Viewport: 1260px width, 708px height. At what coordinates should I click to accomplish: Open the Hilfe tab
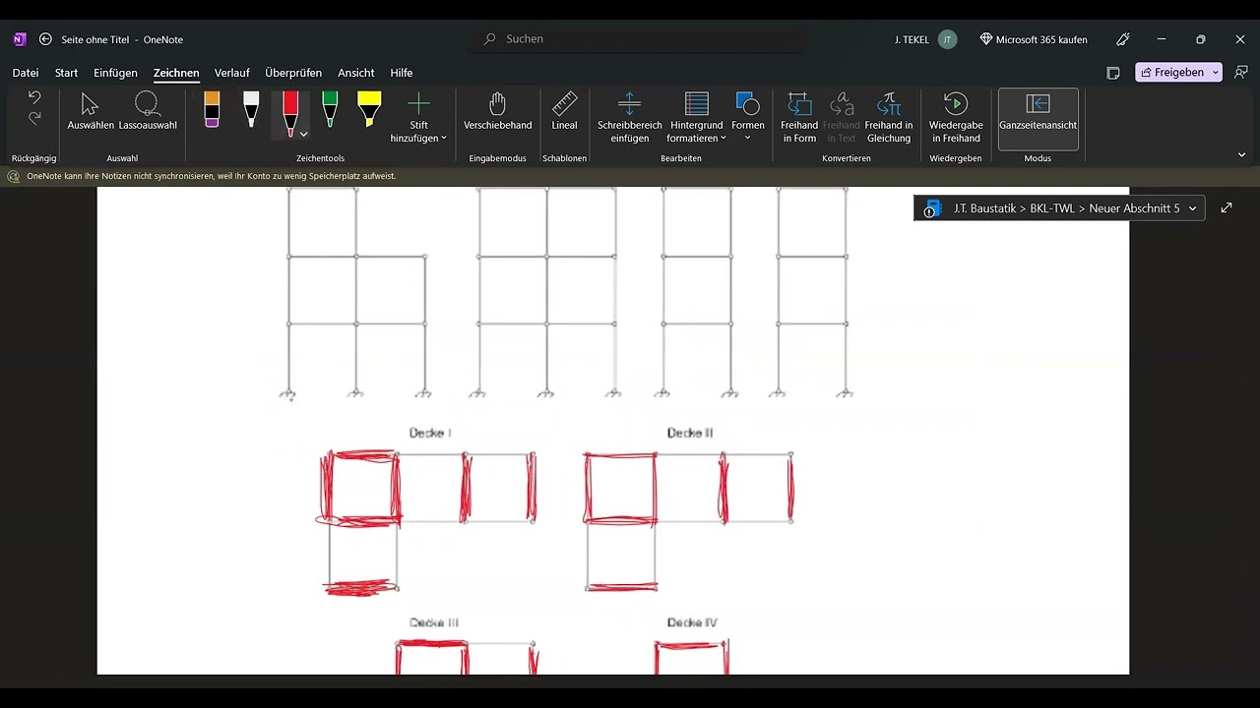402,73
